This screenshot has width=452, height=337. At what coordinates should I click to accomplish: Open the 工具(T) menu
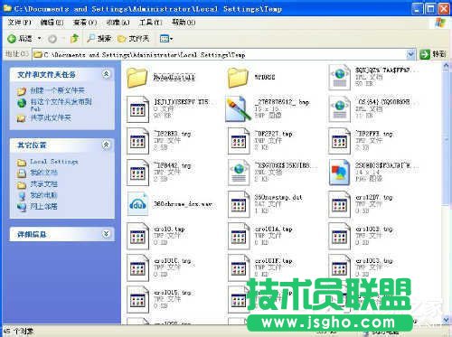(150, 23)
